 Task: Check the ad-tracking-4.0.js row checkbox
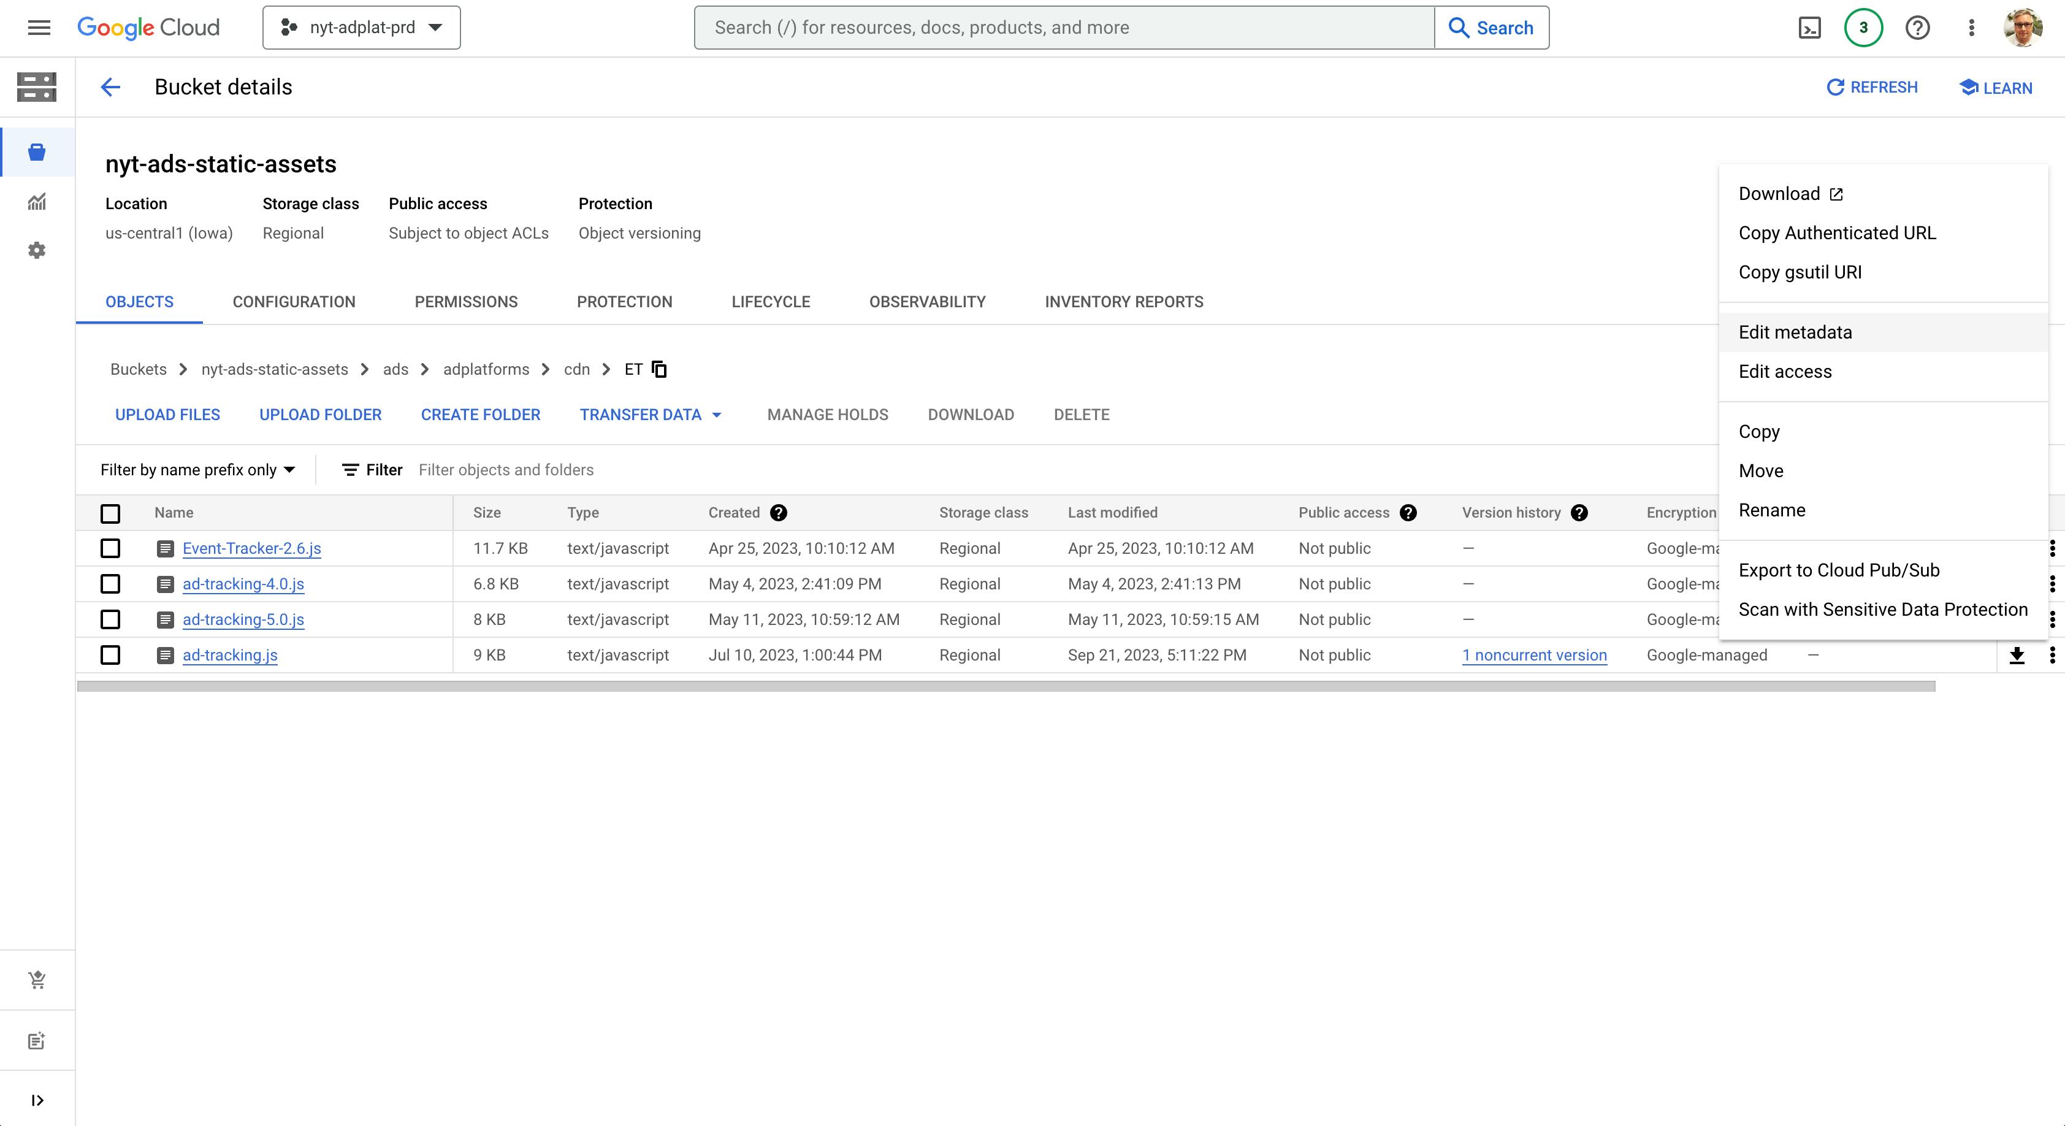click(x=110, y=584)
